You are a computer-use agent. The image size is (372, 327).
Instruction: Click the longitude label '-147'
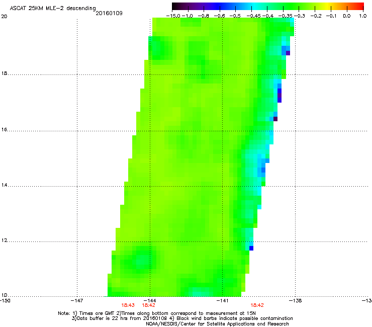click(x=77, y=301)
